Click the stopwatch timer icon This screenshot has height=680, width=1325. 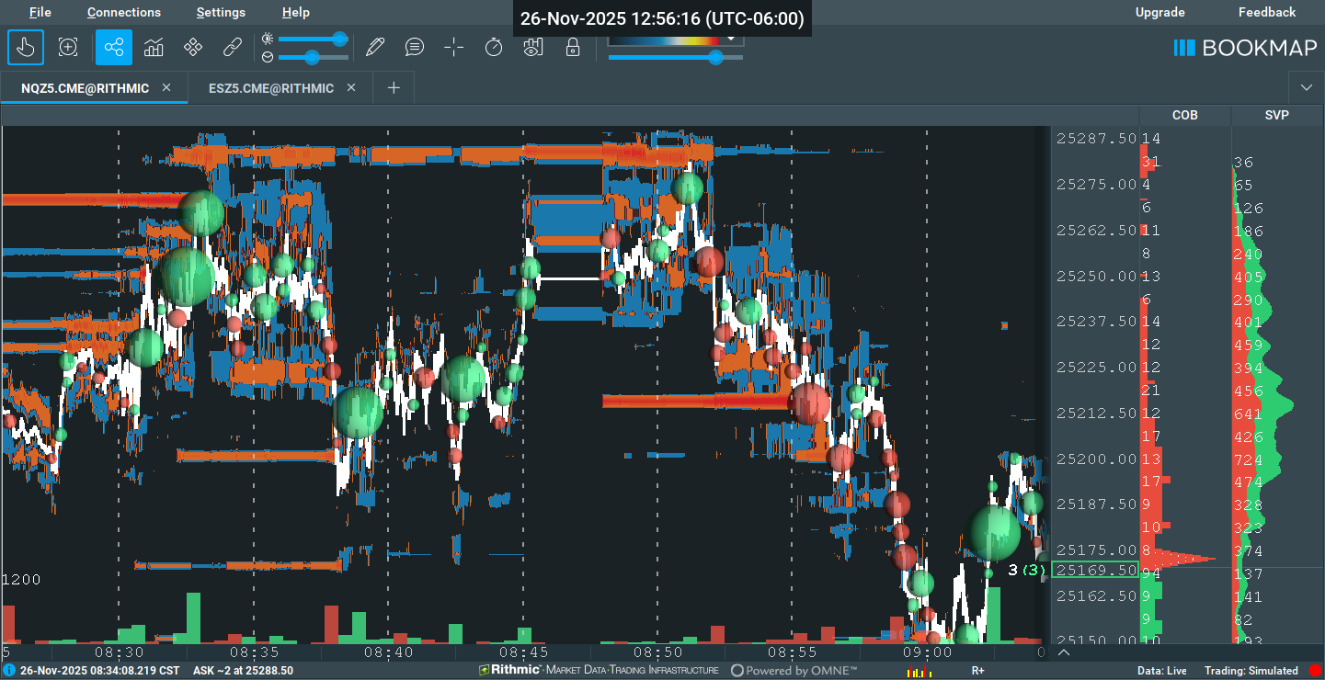point(494,47)
